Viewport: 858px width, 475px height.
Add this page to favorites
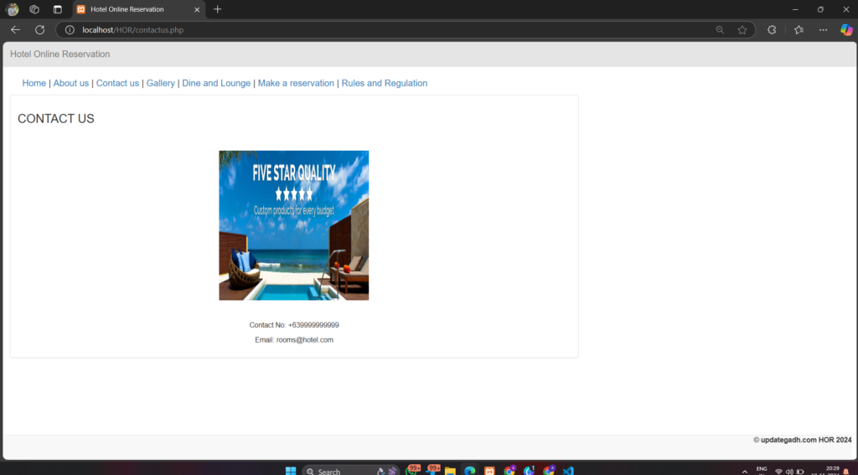tap(742, 30)
